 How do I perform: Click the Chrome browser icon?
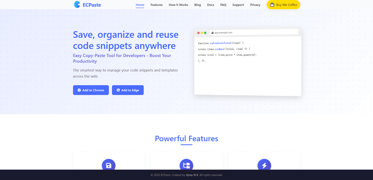79,90
